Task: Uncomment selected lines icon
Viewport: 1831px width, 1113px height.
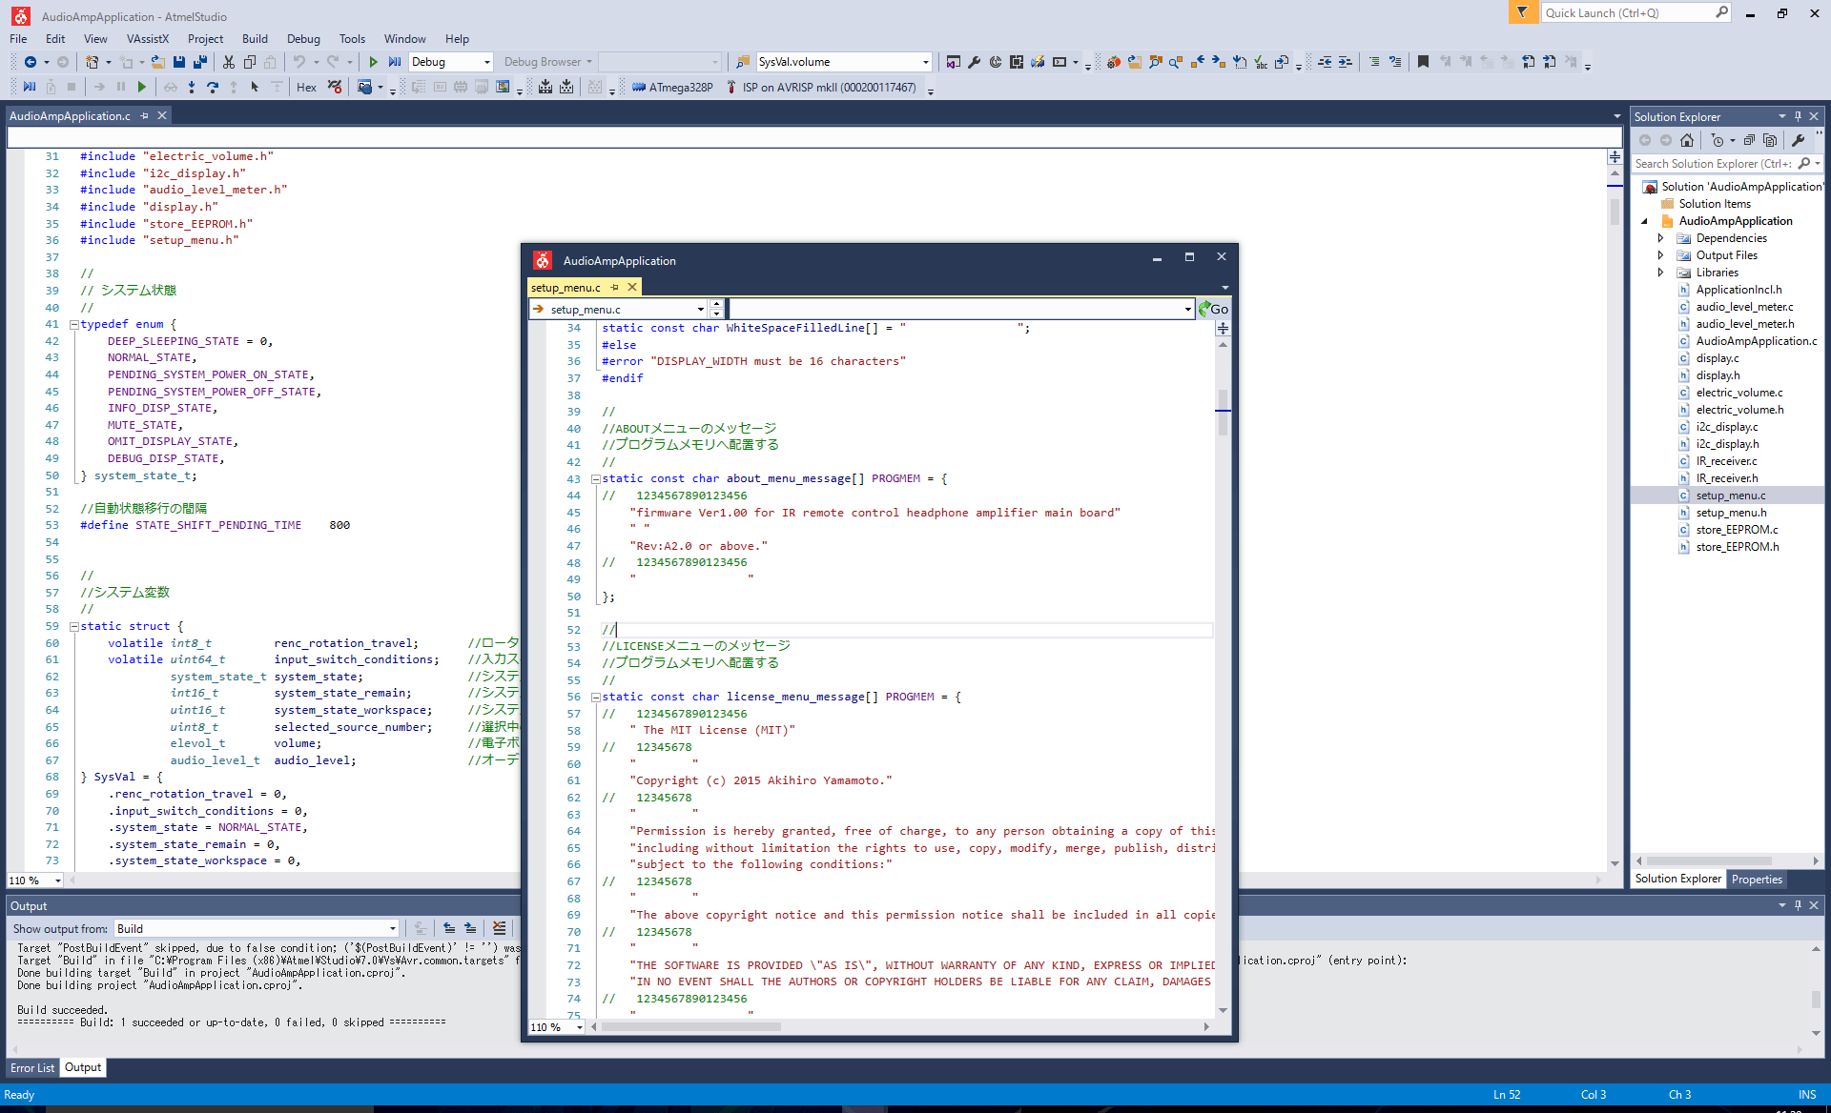Action: [x=1395, y=62]
